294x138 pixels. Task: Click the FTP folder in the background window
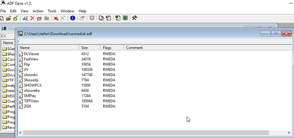(x=10, y=80)
